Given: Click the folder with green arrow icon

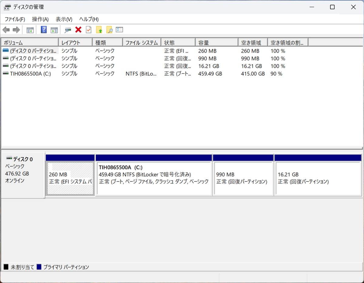Looking at the screenshot, I should click(99, 30).
